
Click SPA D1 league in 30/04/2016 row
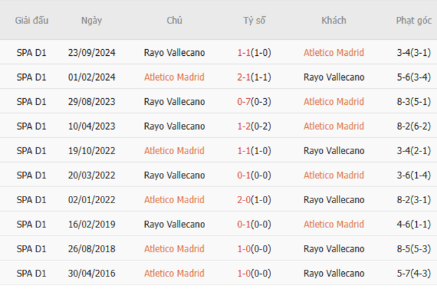coord(32,274)
